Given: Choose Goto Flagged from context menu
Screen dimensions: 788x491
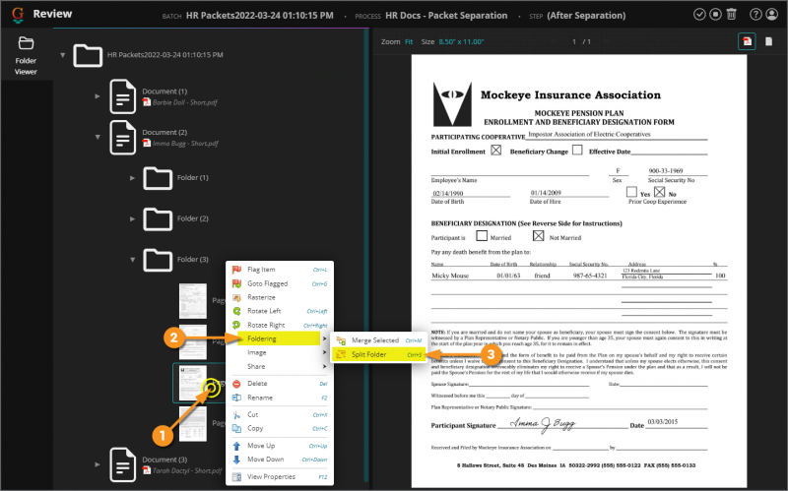Looking at the screenshot, I should coord(280,283).
